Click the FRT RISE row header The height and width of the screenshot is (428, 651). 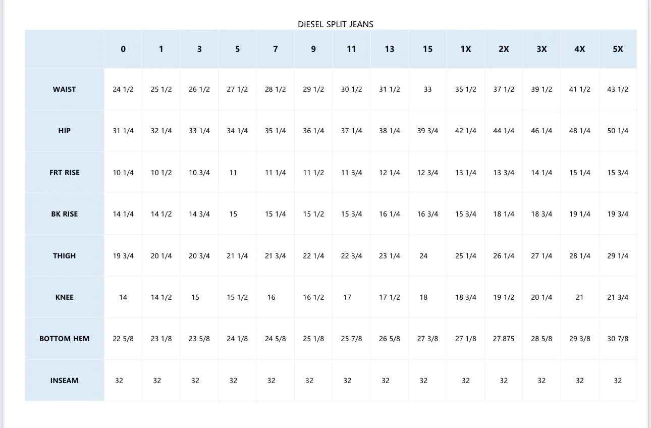pyautogui.click(x=64, y=173)
